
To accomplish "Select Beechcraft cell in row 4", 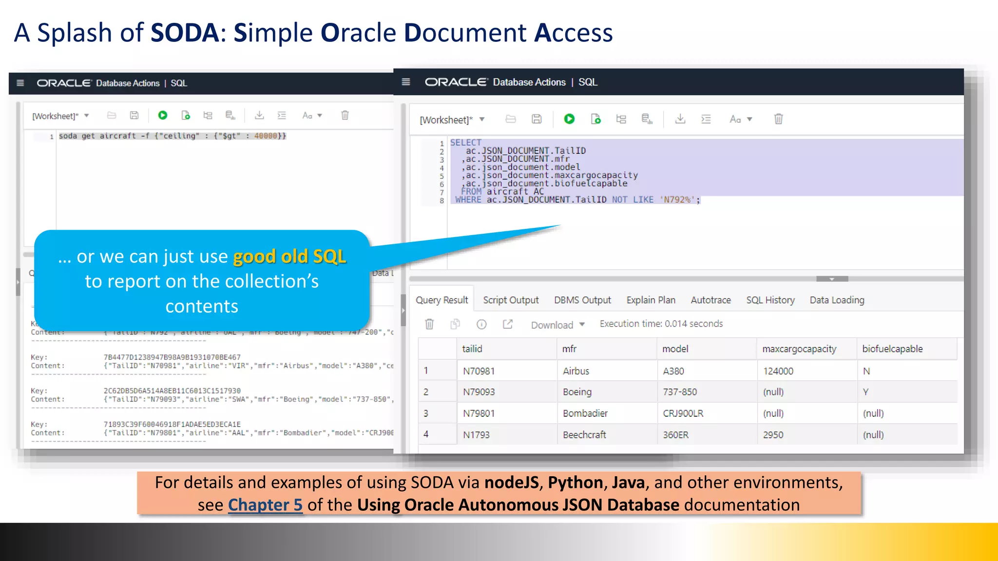I will point(607,435).
